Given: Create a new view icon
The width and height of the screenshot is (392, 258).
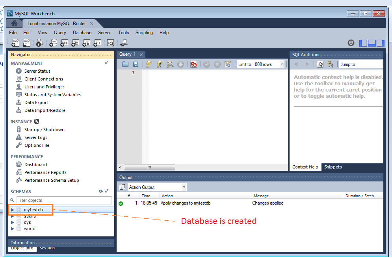Looking at the screenshot, I should pos(75,43).
